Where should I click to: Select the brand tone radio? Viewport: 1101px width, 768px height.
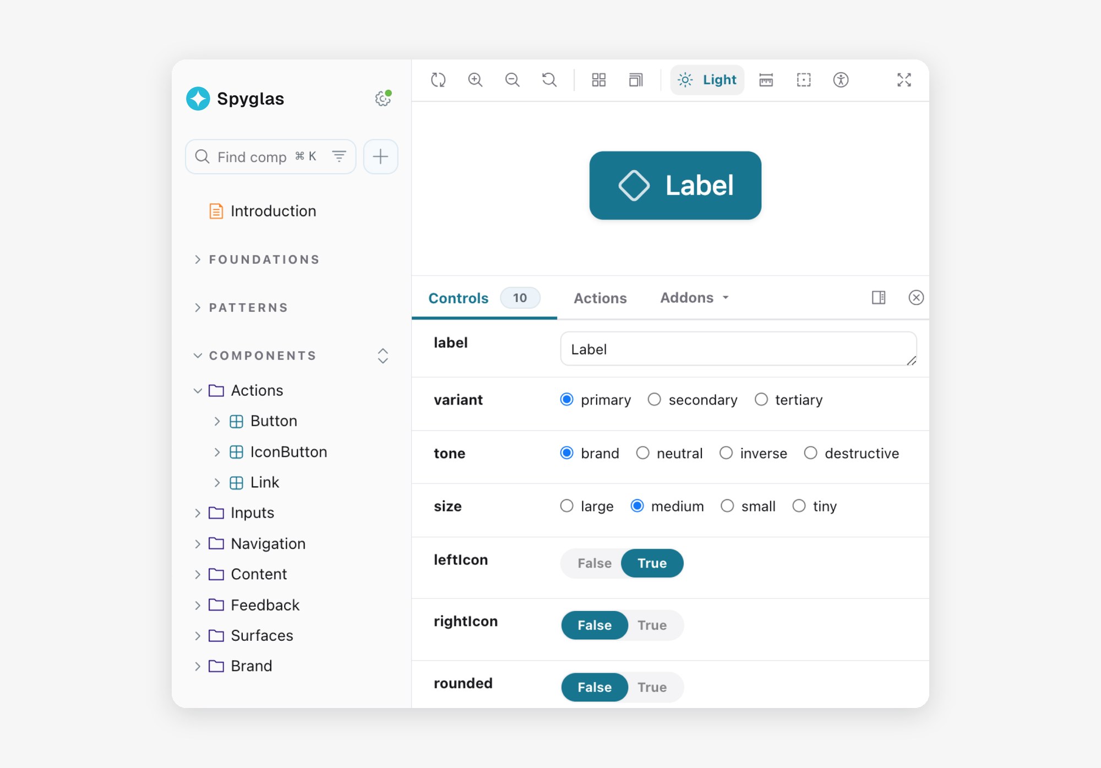coord(566,453)
